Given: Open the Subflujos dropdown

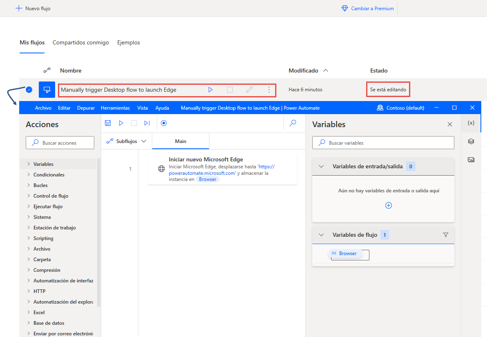Looking at the screenshot, I should coord(127,141).
